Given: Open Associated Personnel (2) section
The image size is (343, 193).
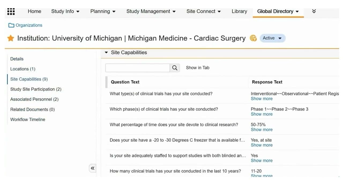Looking at the screenshot, I should tap(34, 99).
